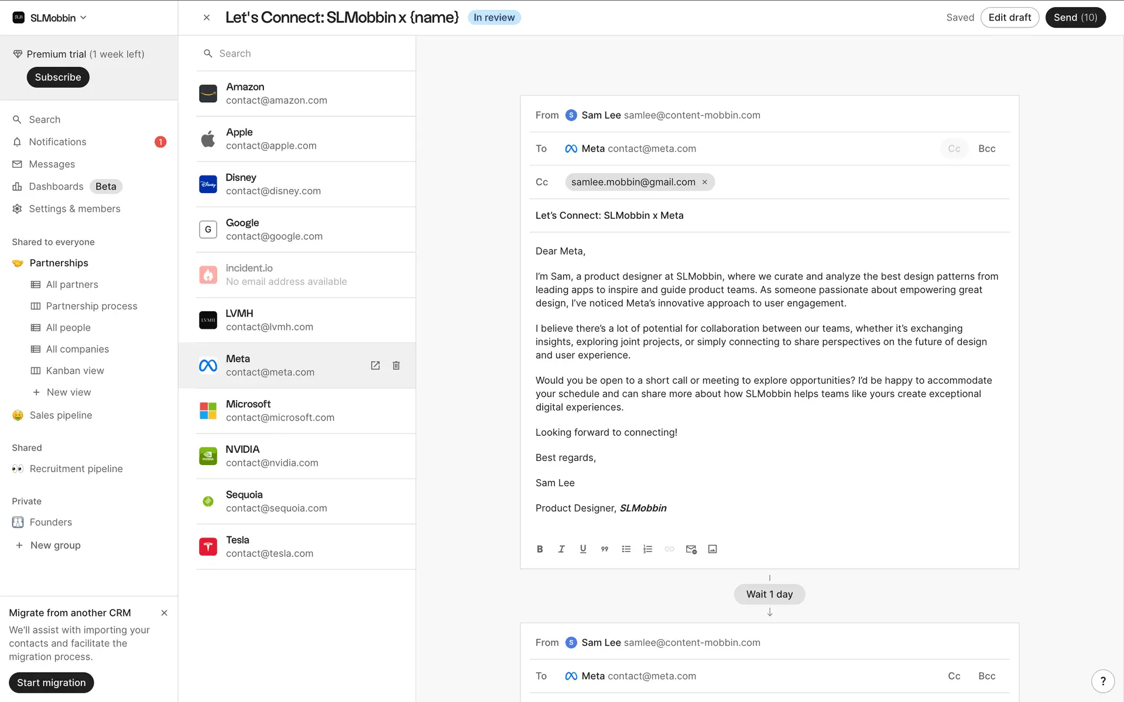Toggle italic formatting in email editor
The height and width of the screenshot is (702, 1124).
click(x=561, y=549)
